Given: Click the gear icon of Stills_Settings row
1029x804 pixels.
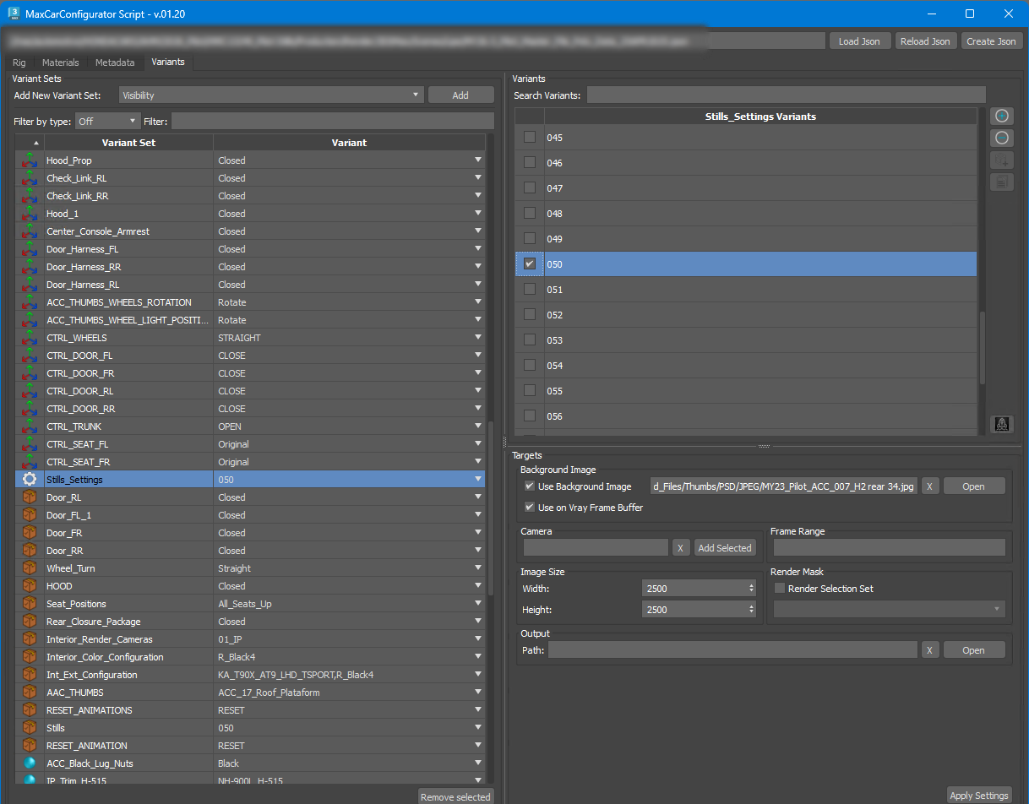Looking at the screenshot, I should click(x=30, y=480).
